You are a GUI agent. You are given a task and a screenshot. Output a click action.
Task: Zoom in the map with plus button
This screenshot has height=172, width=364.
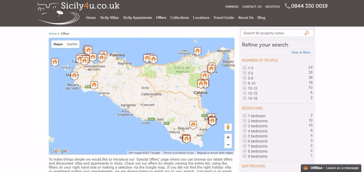pyautogui.click(x=228, y=137)
